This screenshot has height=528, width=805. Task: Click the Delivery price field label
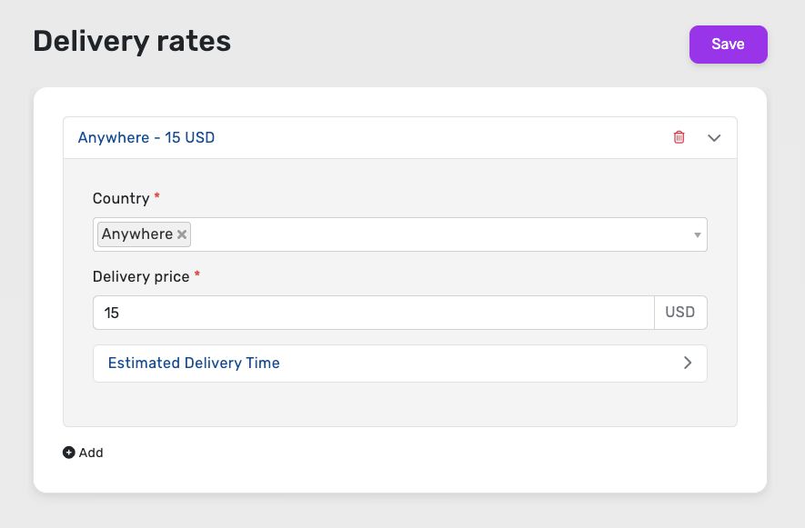tap(141, 277)
